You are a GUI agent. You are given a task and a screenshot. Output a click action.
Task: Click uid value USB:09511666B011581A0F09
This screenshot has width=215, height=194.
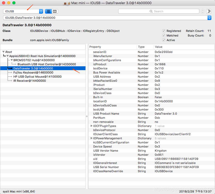point(176,159)
